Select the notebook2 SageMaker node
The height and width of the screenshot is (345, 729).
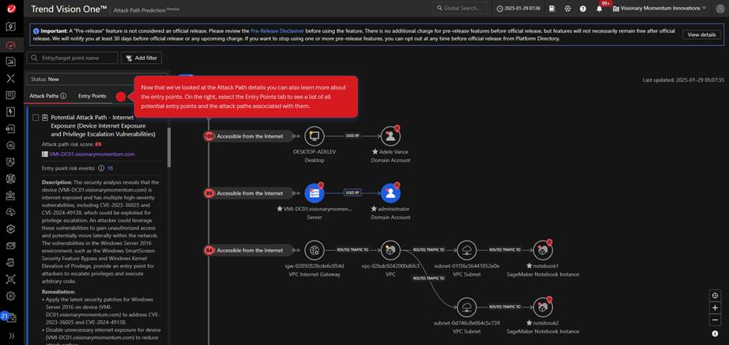[x=543, y=308]
